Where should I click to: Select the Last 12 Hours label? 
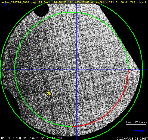pos(137,122)
